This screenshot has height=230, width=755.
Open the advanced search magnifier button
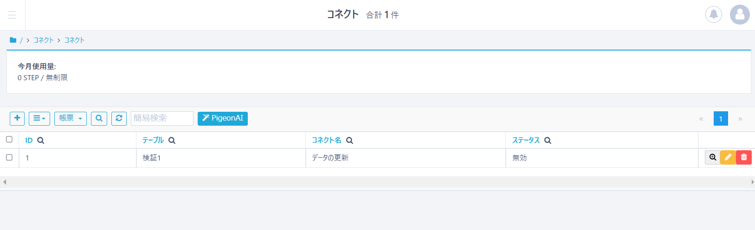click(99, 118)
